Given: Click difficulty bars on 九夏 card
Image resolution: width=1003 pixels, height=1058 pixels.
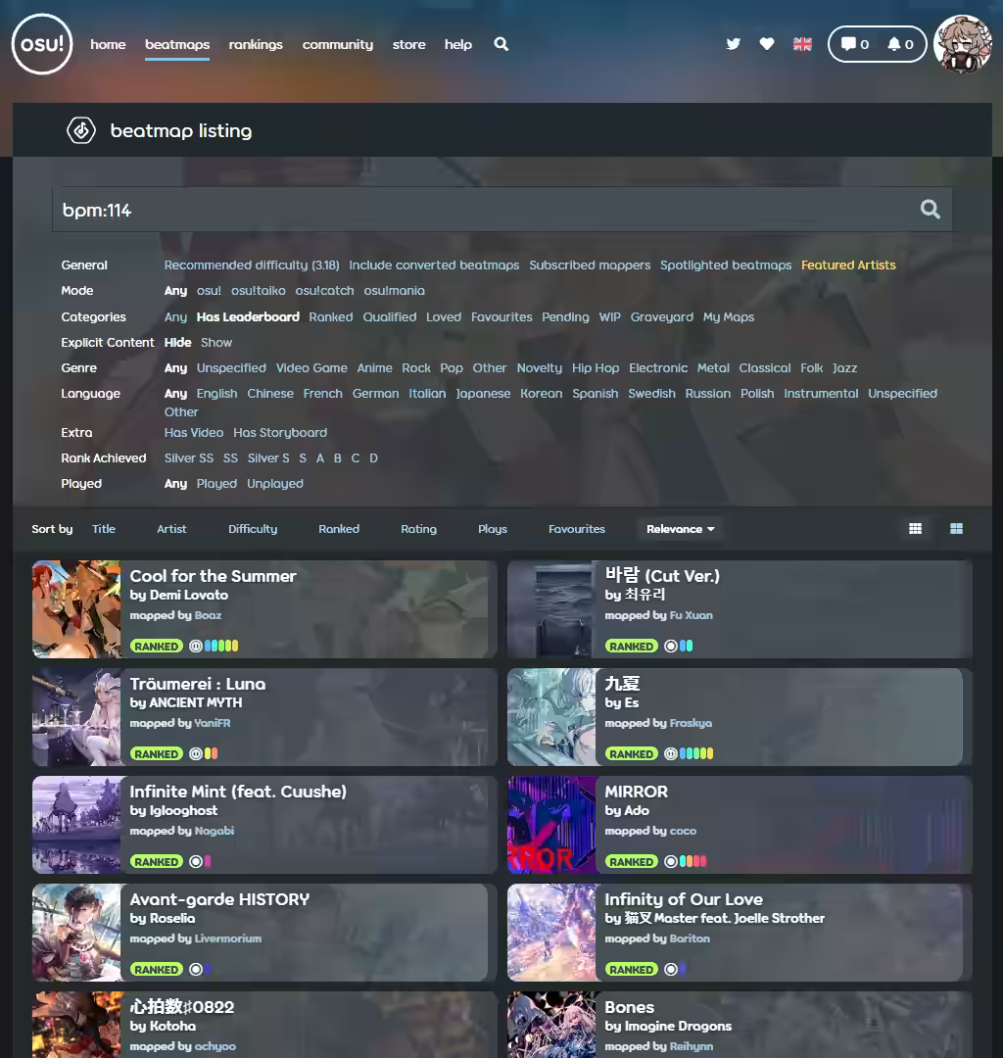Looking at the screenshot, I should (696, 753).
